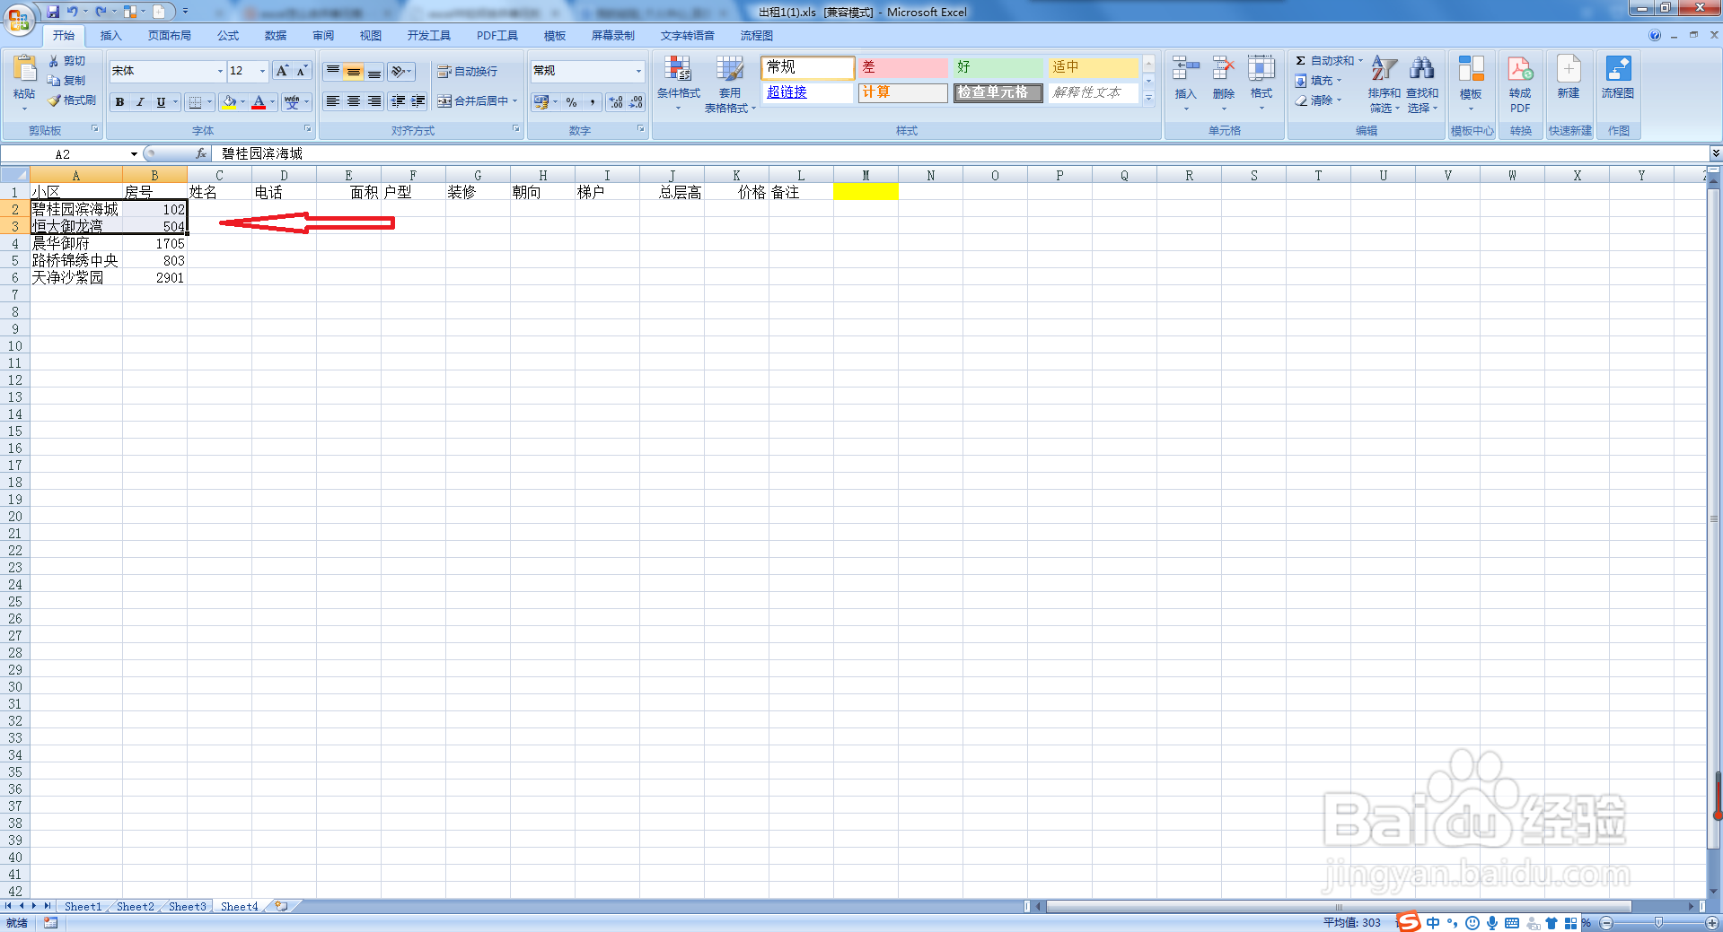Expand the border style dropdown arrow
This screenshot has height=932, width=1723.
pyautogui.click(x=209, y=102)
